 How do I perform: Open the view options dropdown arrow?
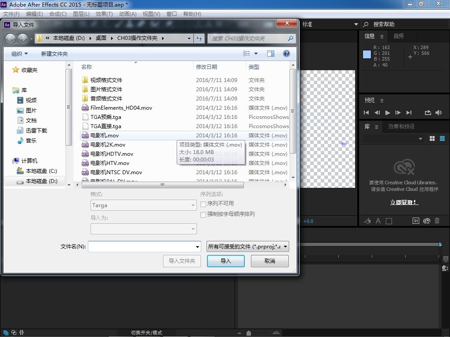256,54
